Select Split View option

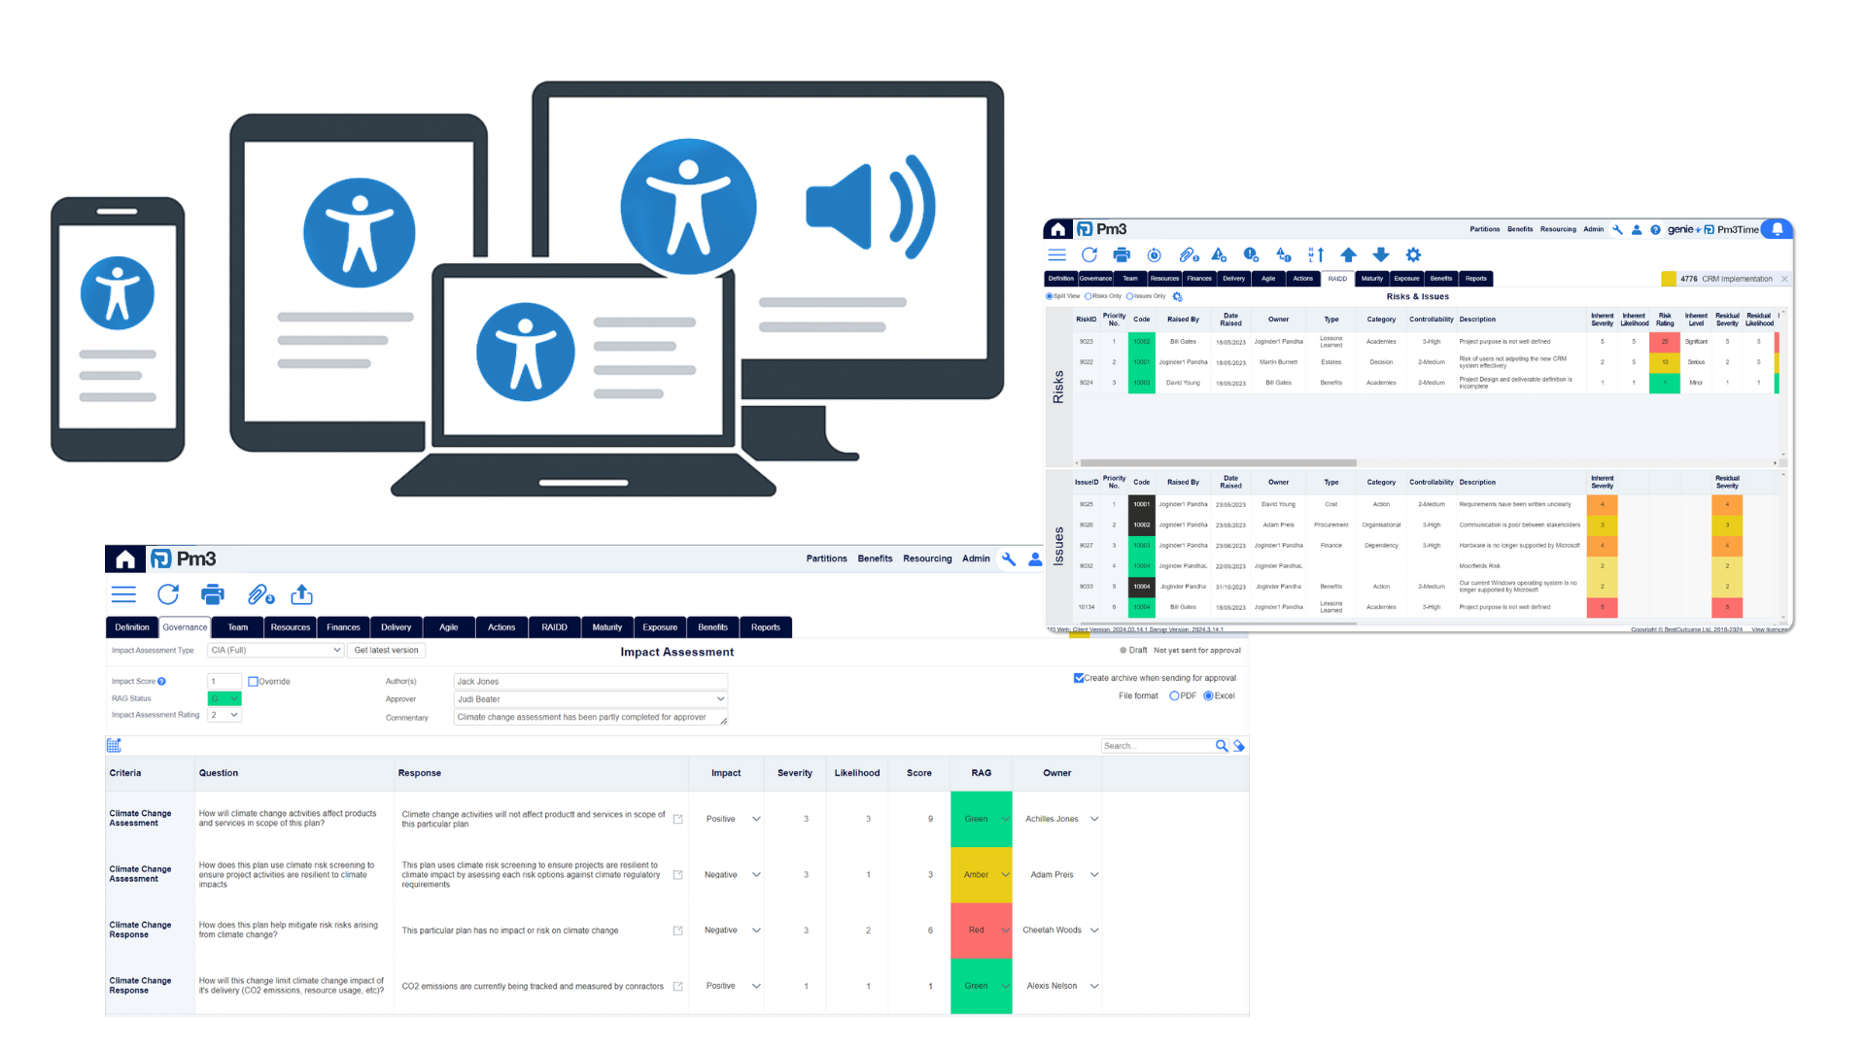point(1050,296)
